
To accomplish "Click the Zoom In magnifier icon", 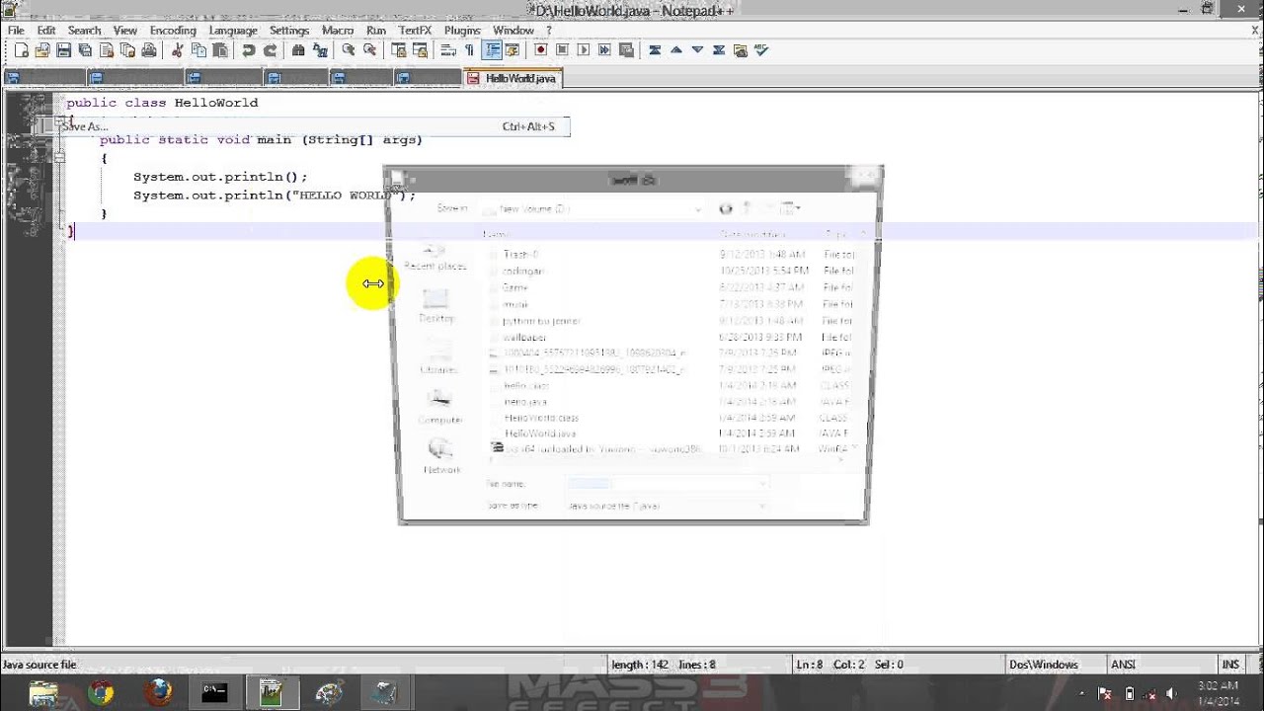I will (x=348, y=50).
